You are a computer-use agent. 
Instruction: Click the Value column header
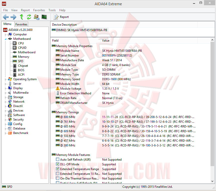tap(149, 41)
